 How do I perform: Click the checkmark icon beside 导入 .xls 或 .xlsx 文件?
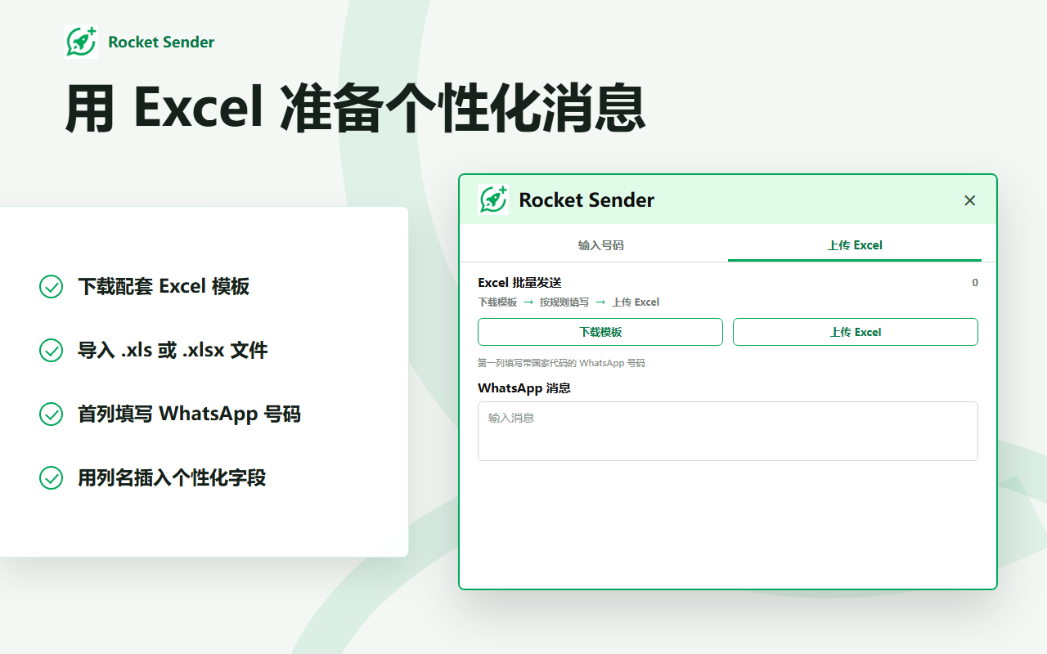52,351
